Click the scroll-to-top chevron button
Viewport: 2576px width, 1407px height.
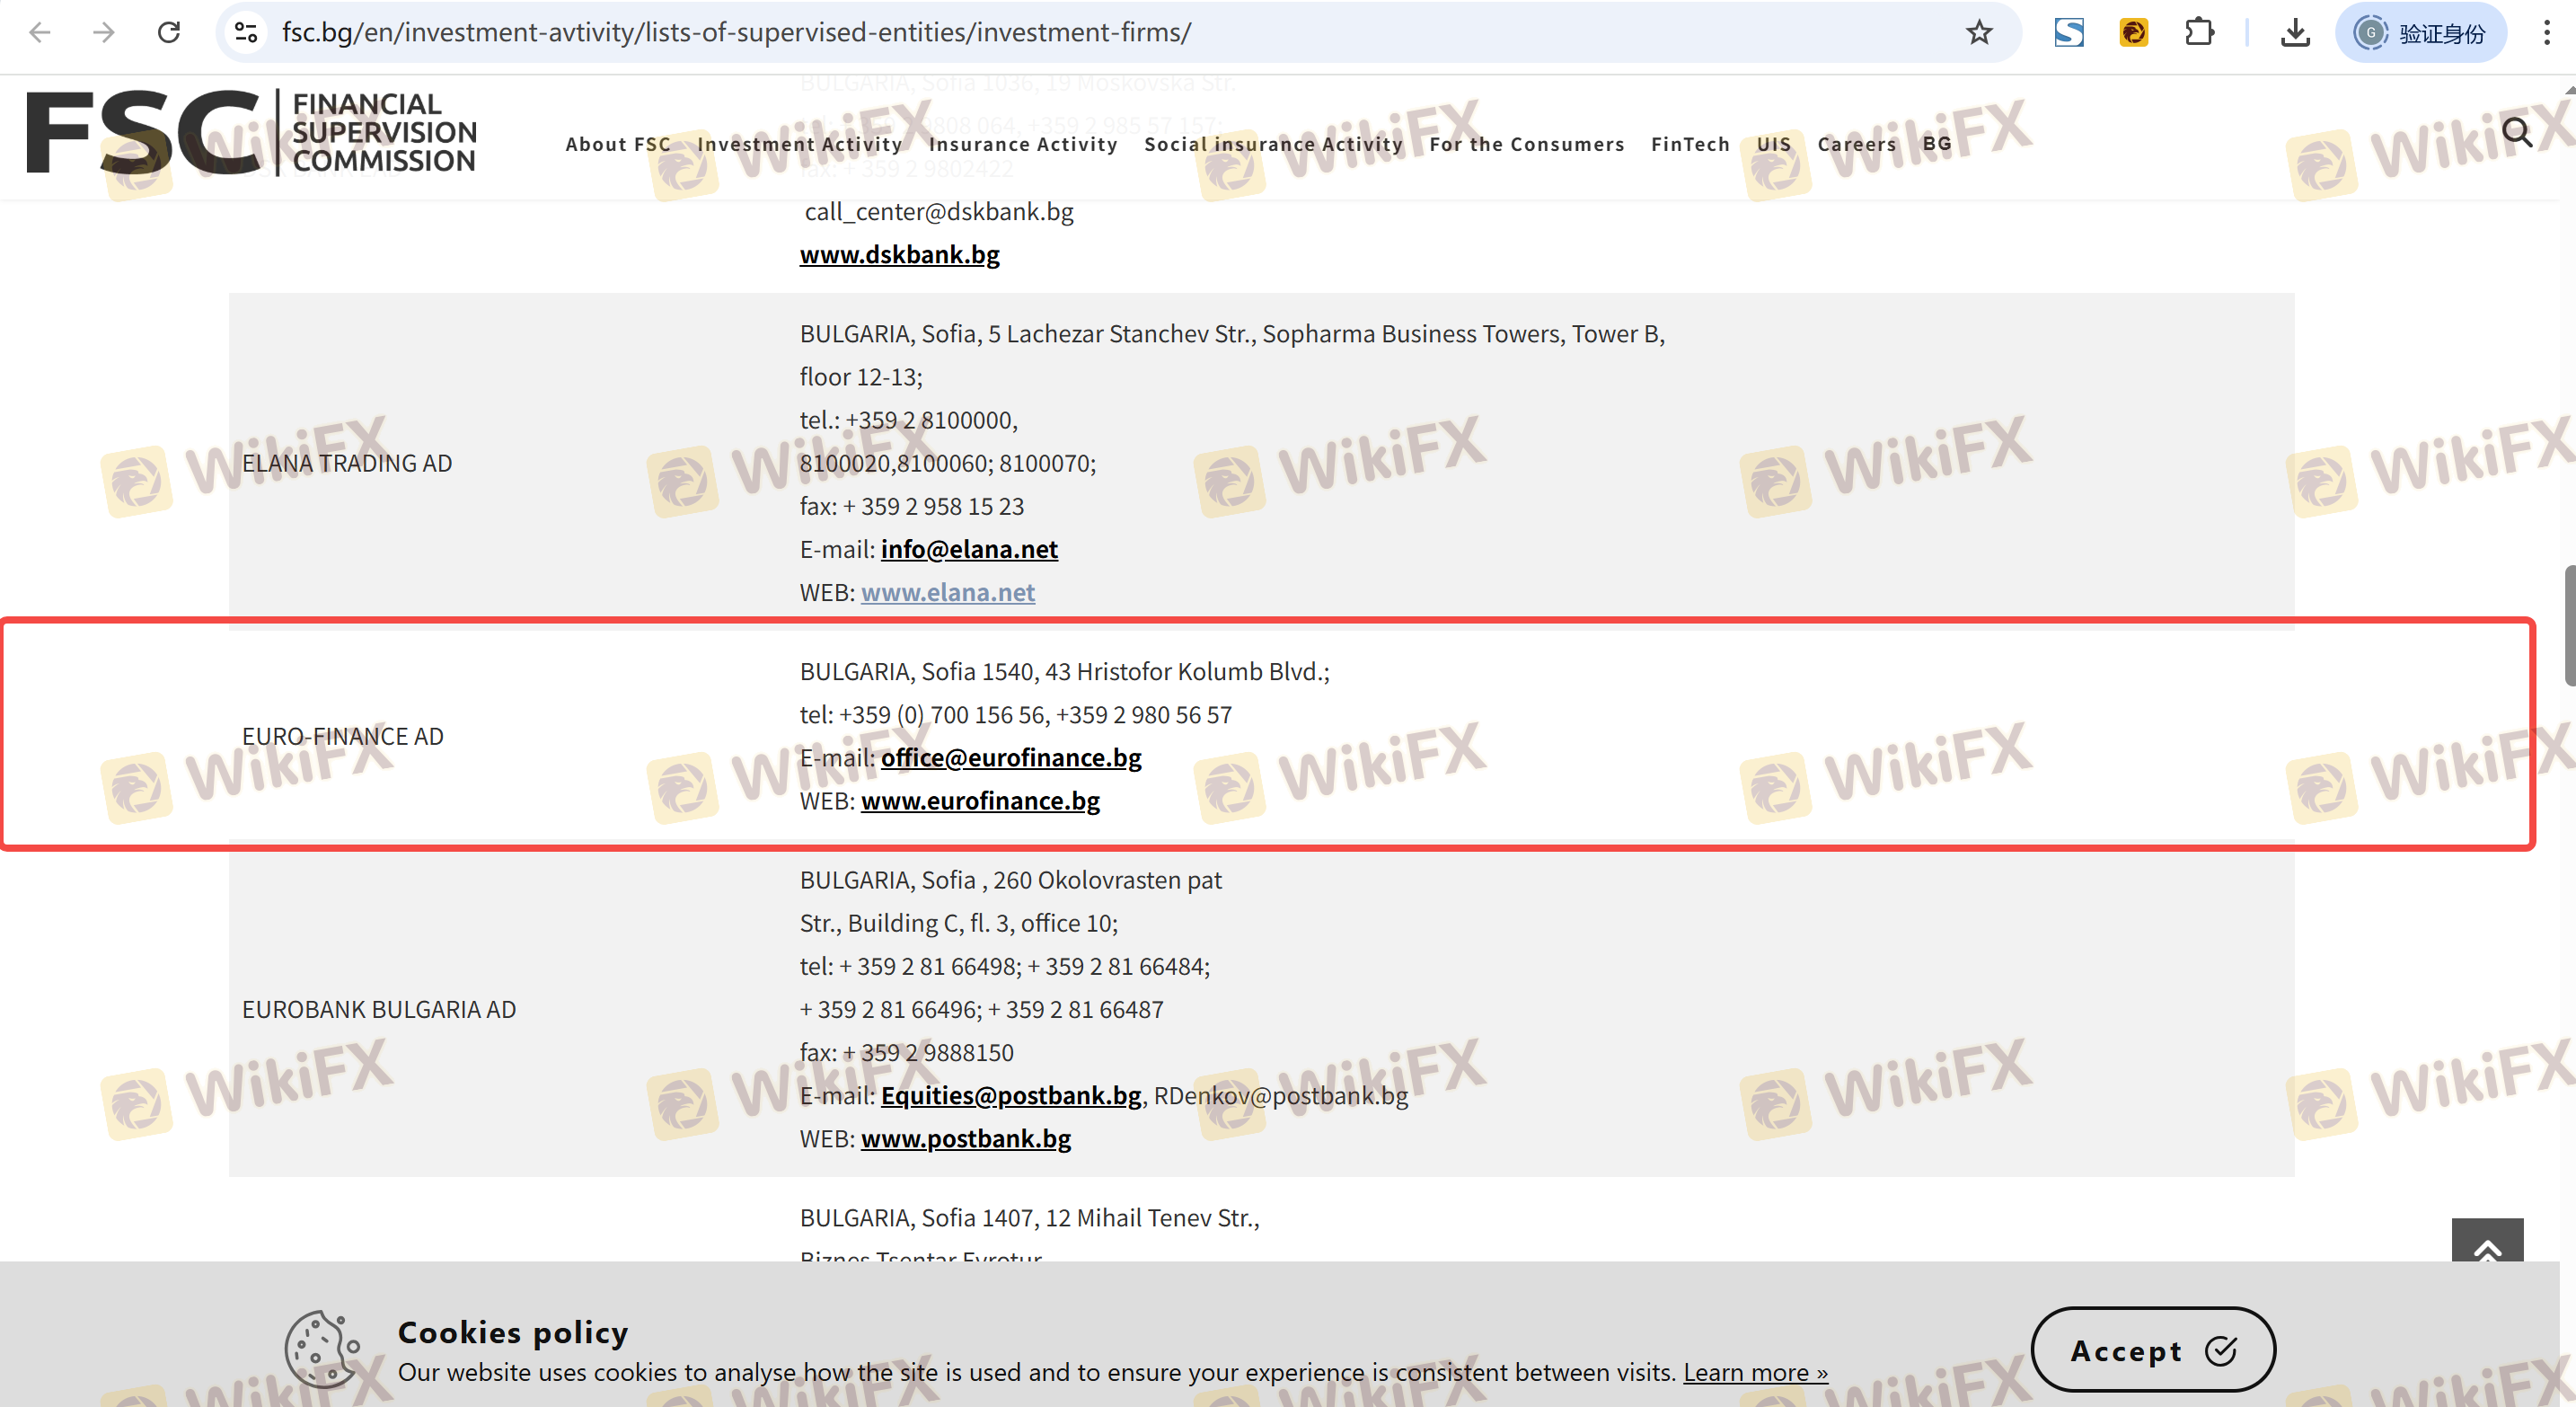point(2486,1244)
